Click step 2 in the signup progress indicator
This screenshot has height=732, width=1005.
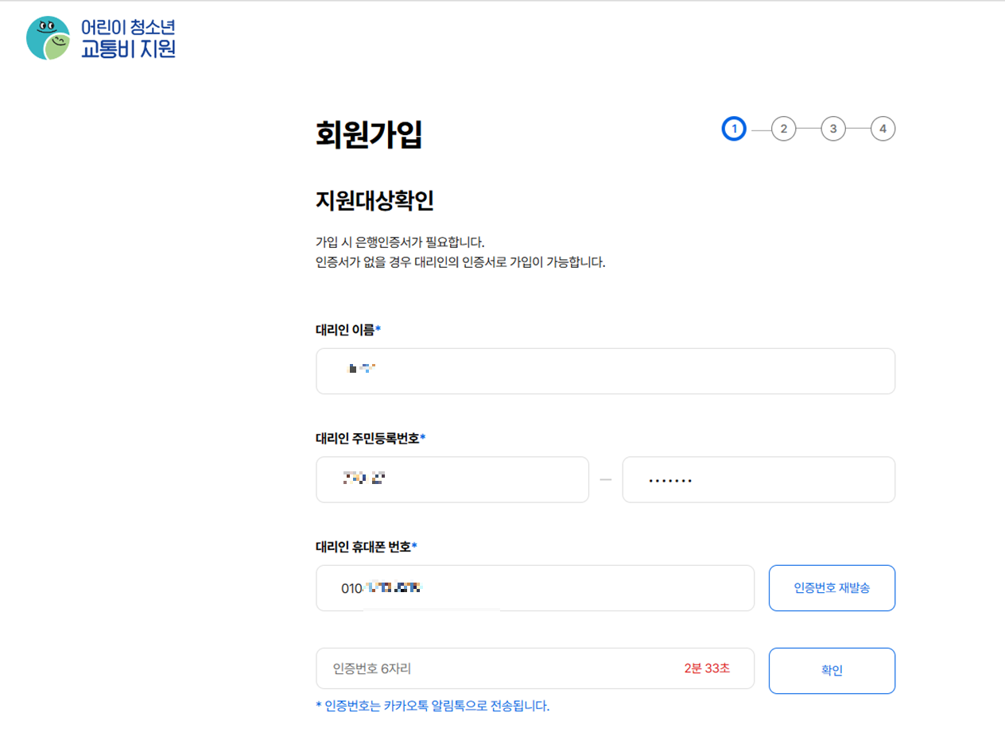click(x=784, y=128)
